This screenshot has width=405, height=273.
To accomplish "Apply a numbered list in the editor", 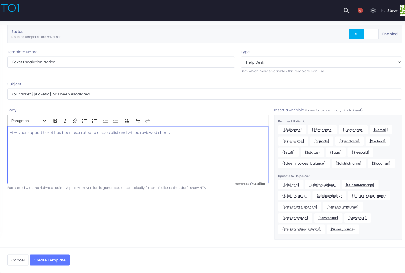I will click(x=94, y=121).
